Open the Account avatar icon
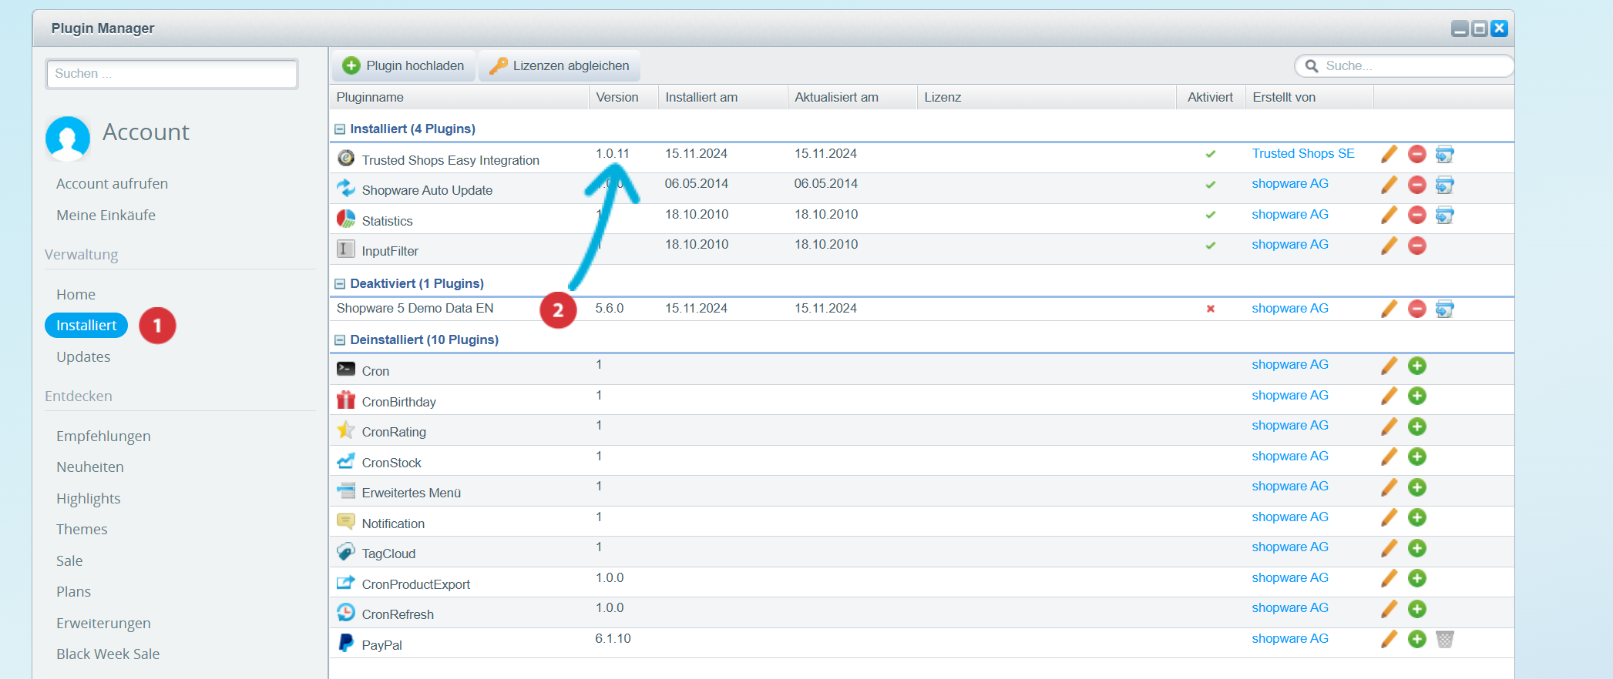 tap(68, 139)
